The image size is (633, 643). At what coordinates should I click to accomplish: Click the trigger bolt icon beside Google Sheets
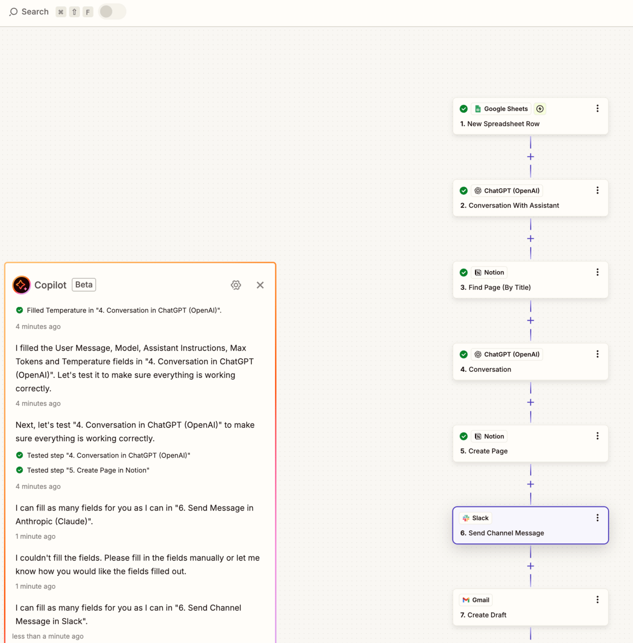pyautogui.click(x=540, y=109)
